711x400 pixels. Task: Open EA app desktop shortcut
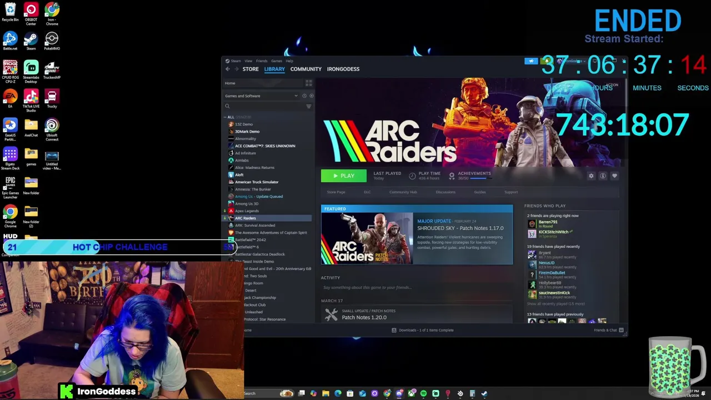[10, 99]
